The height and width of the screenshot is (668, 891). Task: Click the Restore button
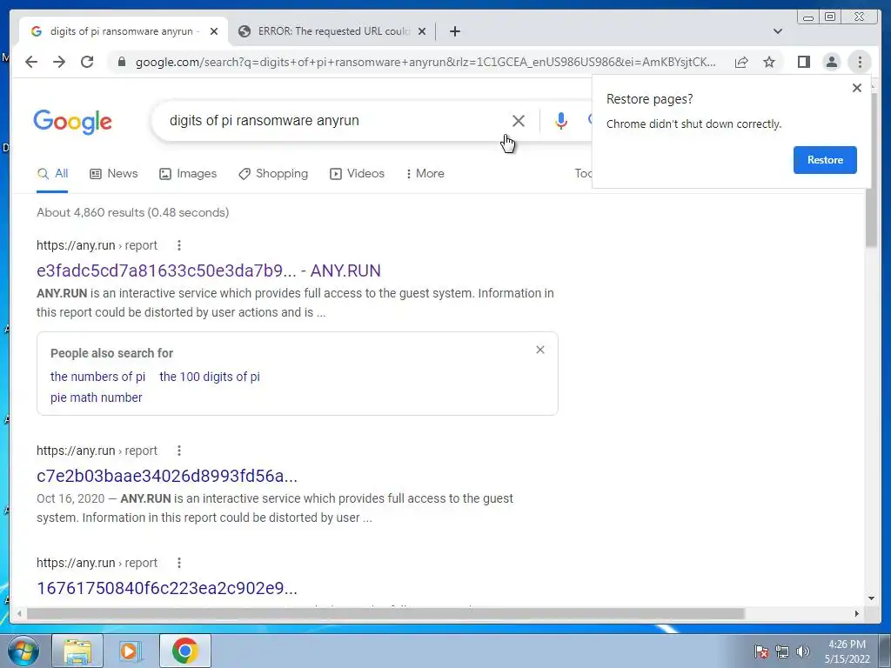pos(825,160)
